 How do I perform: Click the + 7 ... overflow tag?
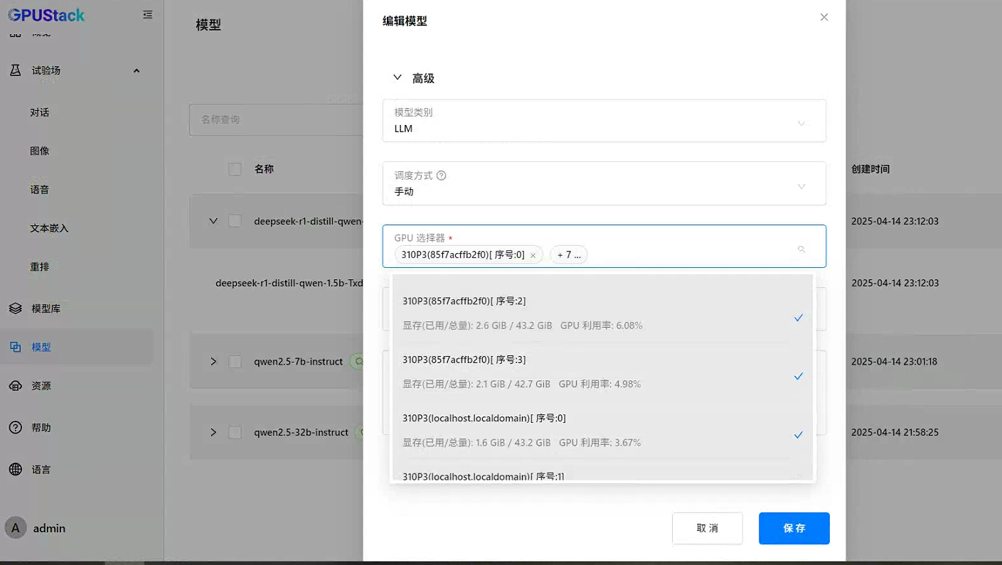click(569, 254)
